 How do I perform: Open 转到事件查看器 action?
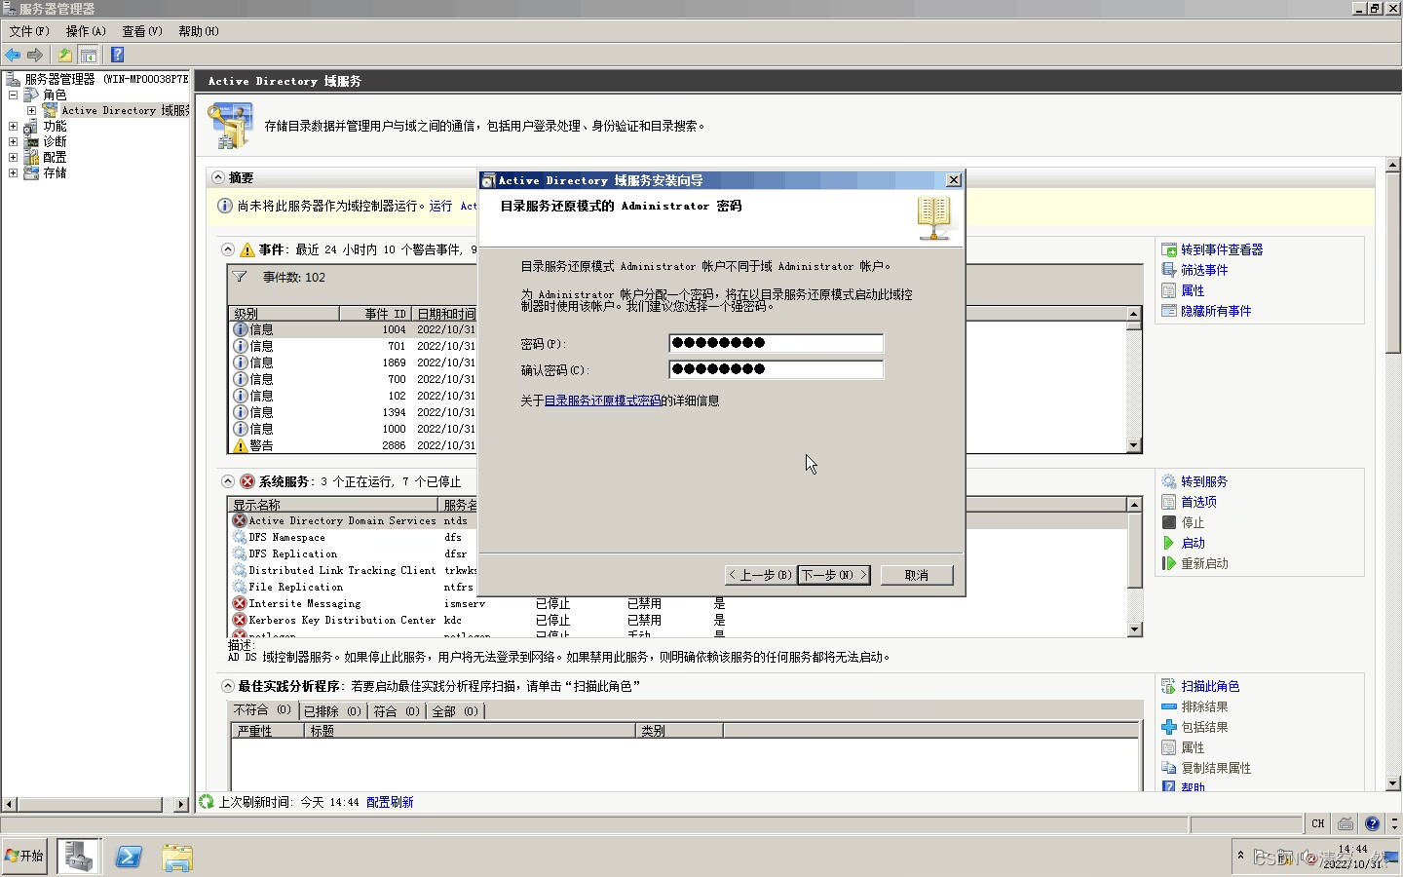[1222, 249]
